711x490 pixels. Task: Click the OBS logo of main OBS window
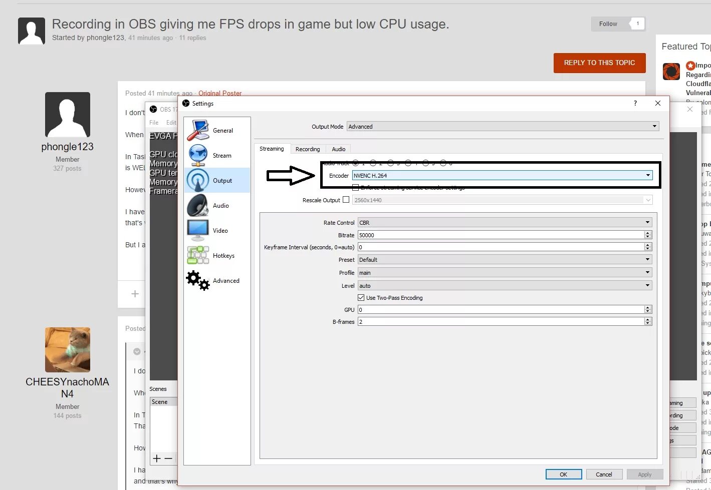tap(153, 109)
